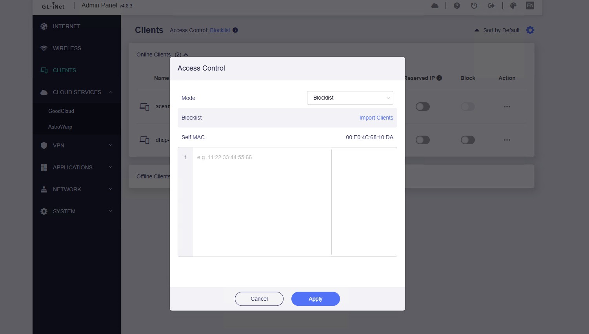Click the device icon in the dhcp- row
This screenshot has height=334, width=589.
(145, 140)
